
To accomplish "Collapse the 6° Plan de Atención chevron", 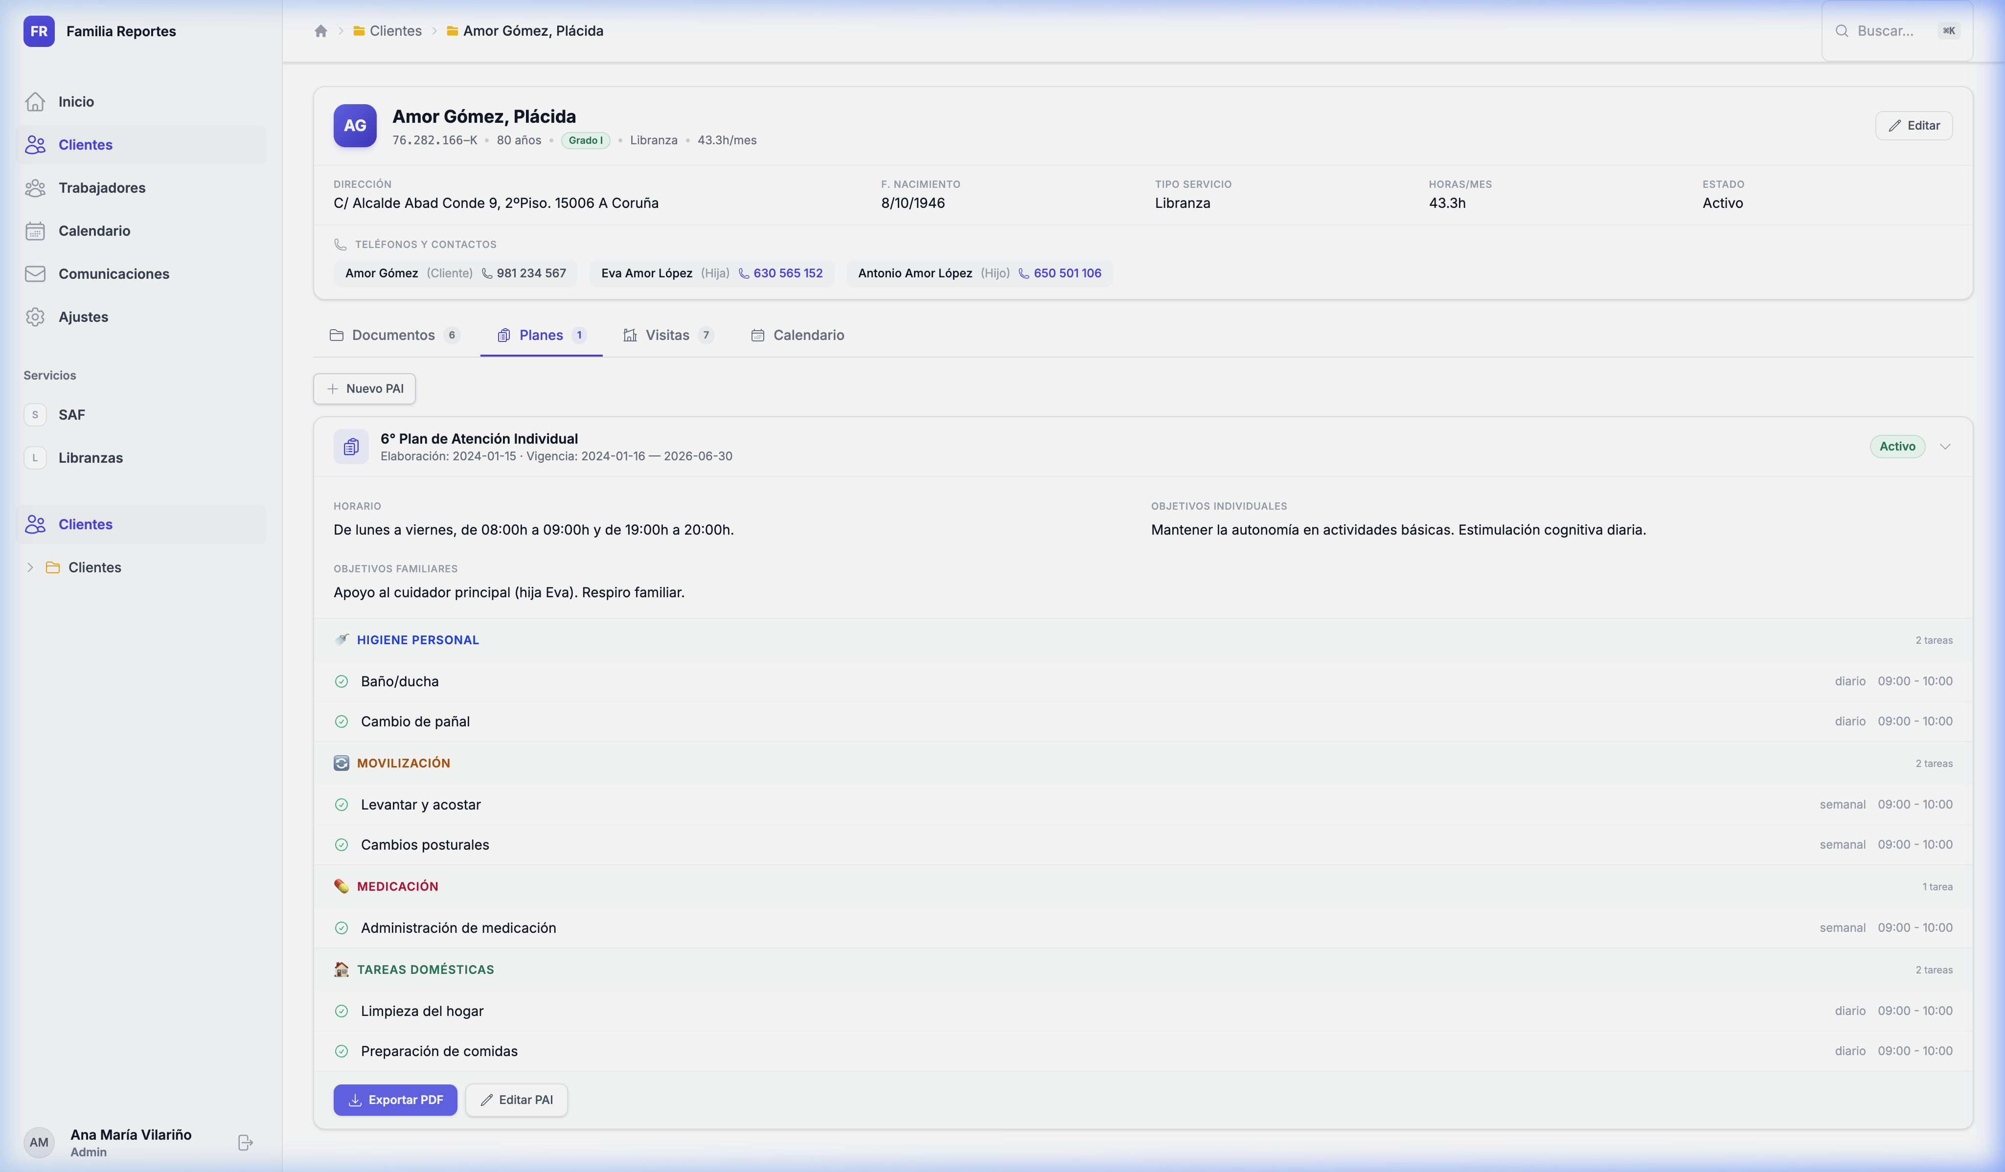I will point(1945,447).
